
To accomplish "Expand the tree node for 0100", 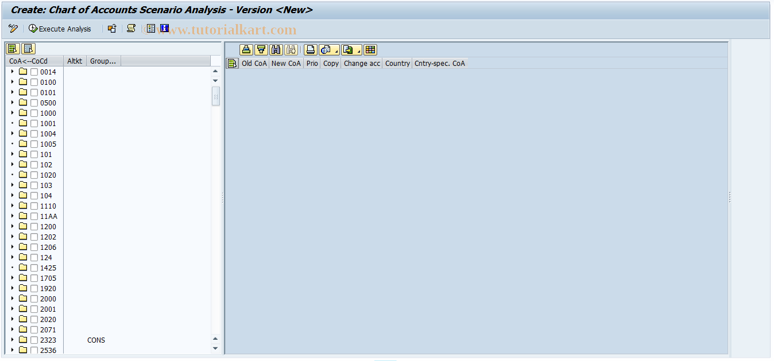I will [x=12, y=82].
